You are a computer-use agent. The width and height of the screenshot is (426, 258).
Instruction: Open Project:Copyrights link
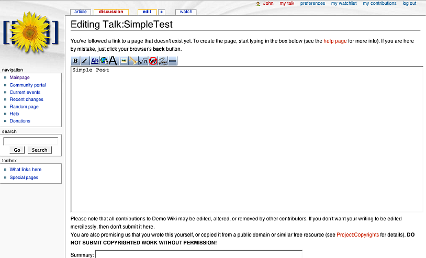357,235
